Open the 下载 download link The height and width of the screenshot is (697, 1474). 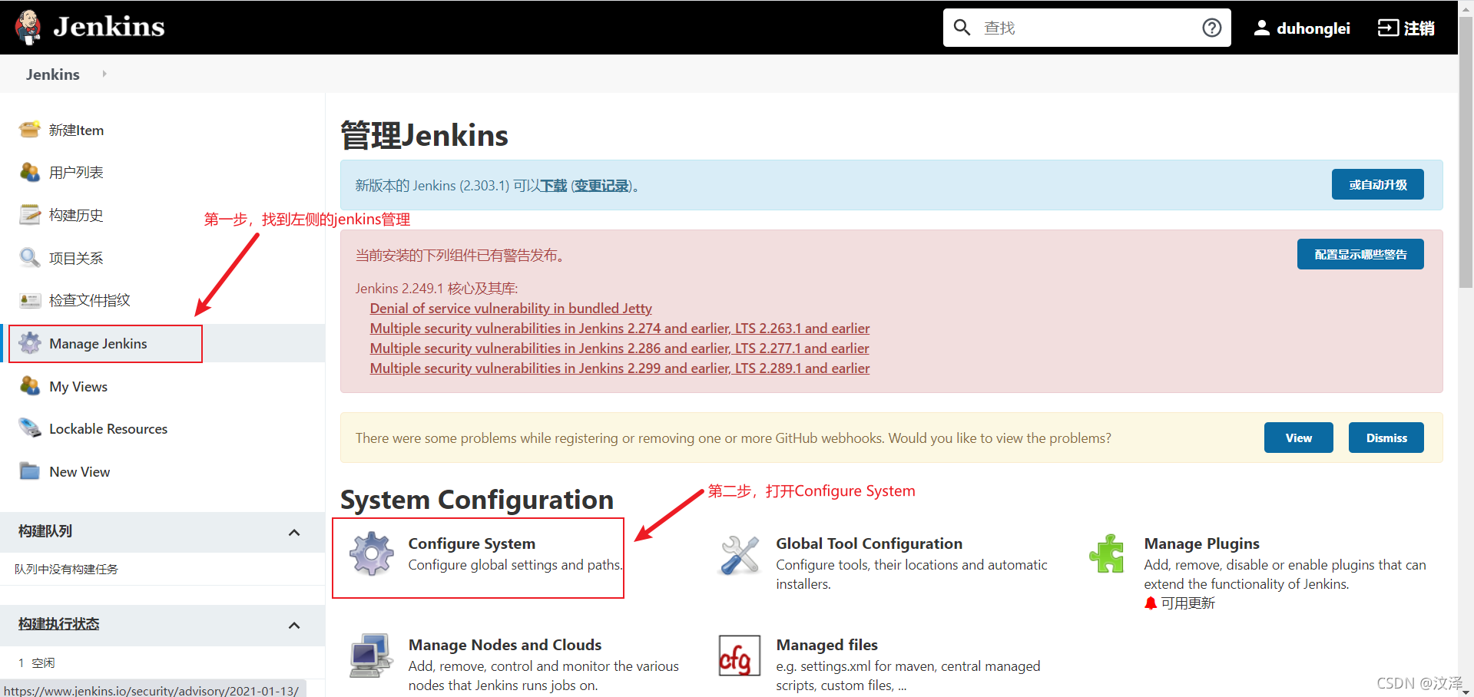554,186
